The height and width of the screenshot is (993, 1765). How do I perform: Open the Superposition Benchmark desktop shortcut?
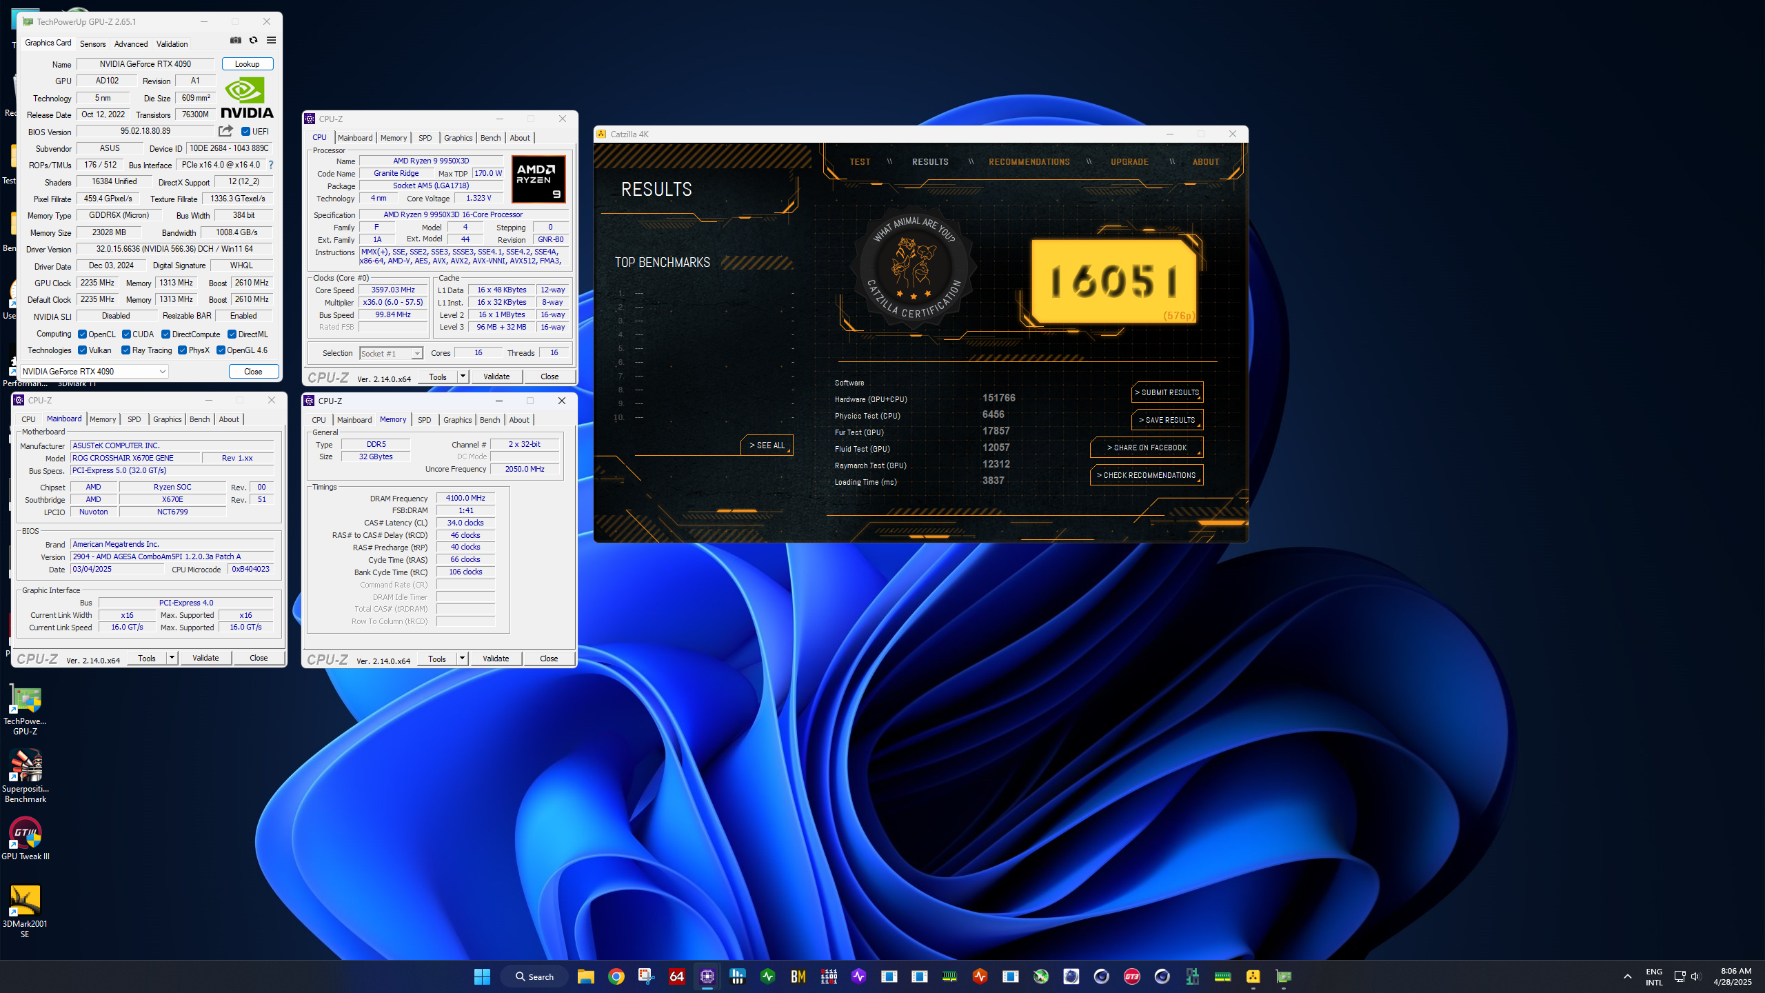[x=26, y=777]
